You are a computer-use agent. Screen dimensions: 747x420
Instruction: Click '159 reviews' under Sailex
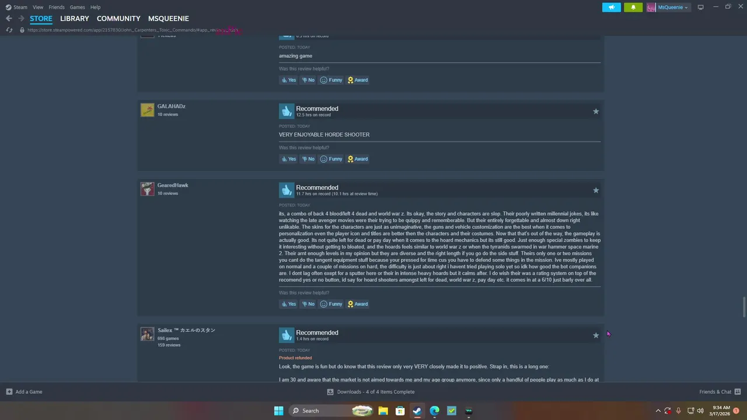169,345
